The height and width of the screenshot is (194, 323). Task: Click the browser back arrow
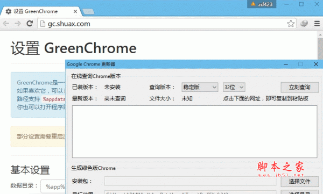tap(6, 24)
